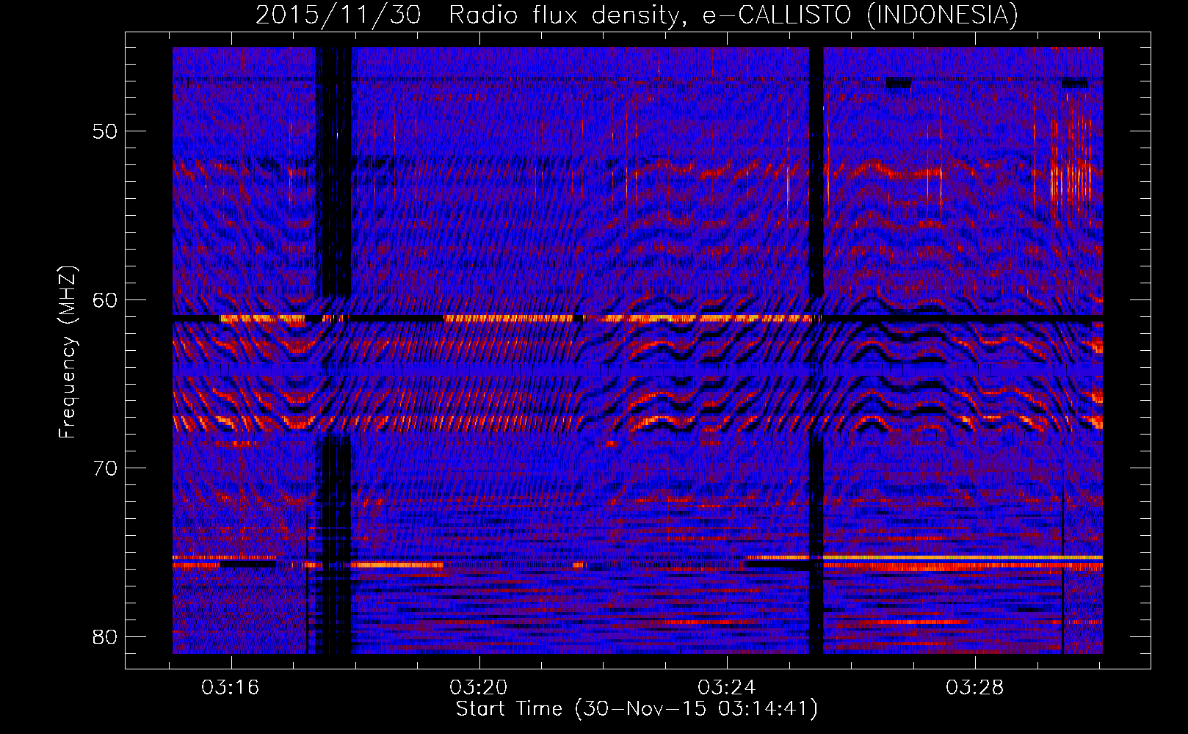Click the 70 frequency tick label
1188x734 pixels.
pyautogui.click(x=106, y=468)
